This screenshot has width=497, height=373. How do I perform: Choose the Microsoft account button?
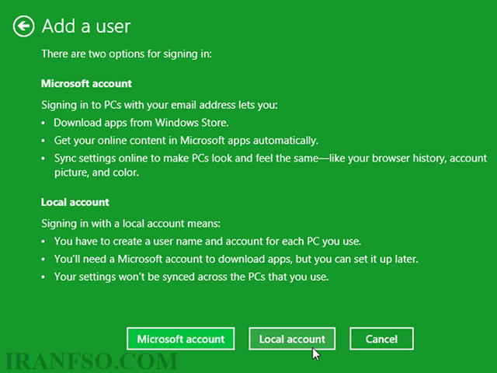181,339
